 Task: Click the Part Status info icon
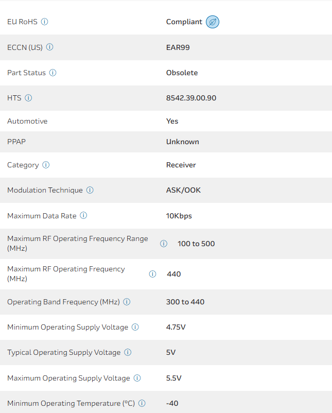pos(53,73)
